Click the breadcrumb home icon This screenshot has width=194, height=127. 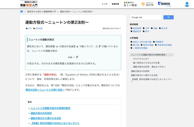click(21, 12)
